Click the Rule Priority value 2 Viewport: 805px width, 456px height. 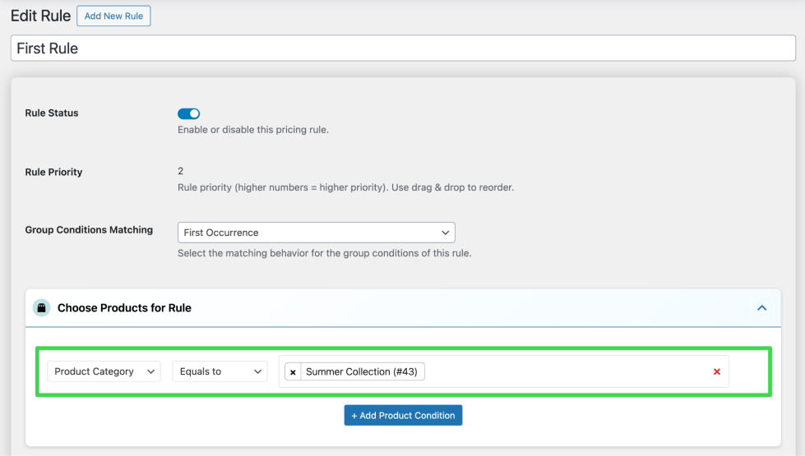point(181,171)
